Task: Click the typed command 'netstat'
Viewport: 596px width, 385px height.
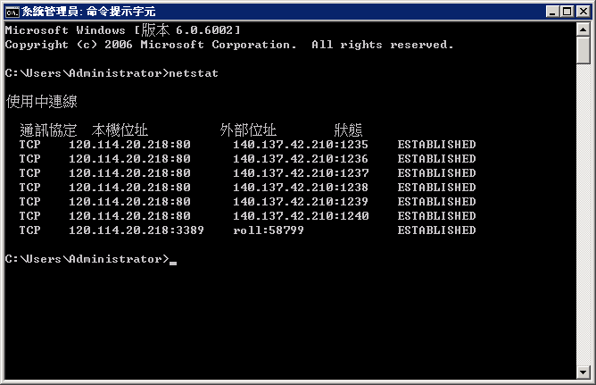Action: pos(194,73)
